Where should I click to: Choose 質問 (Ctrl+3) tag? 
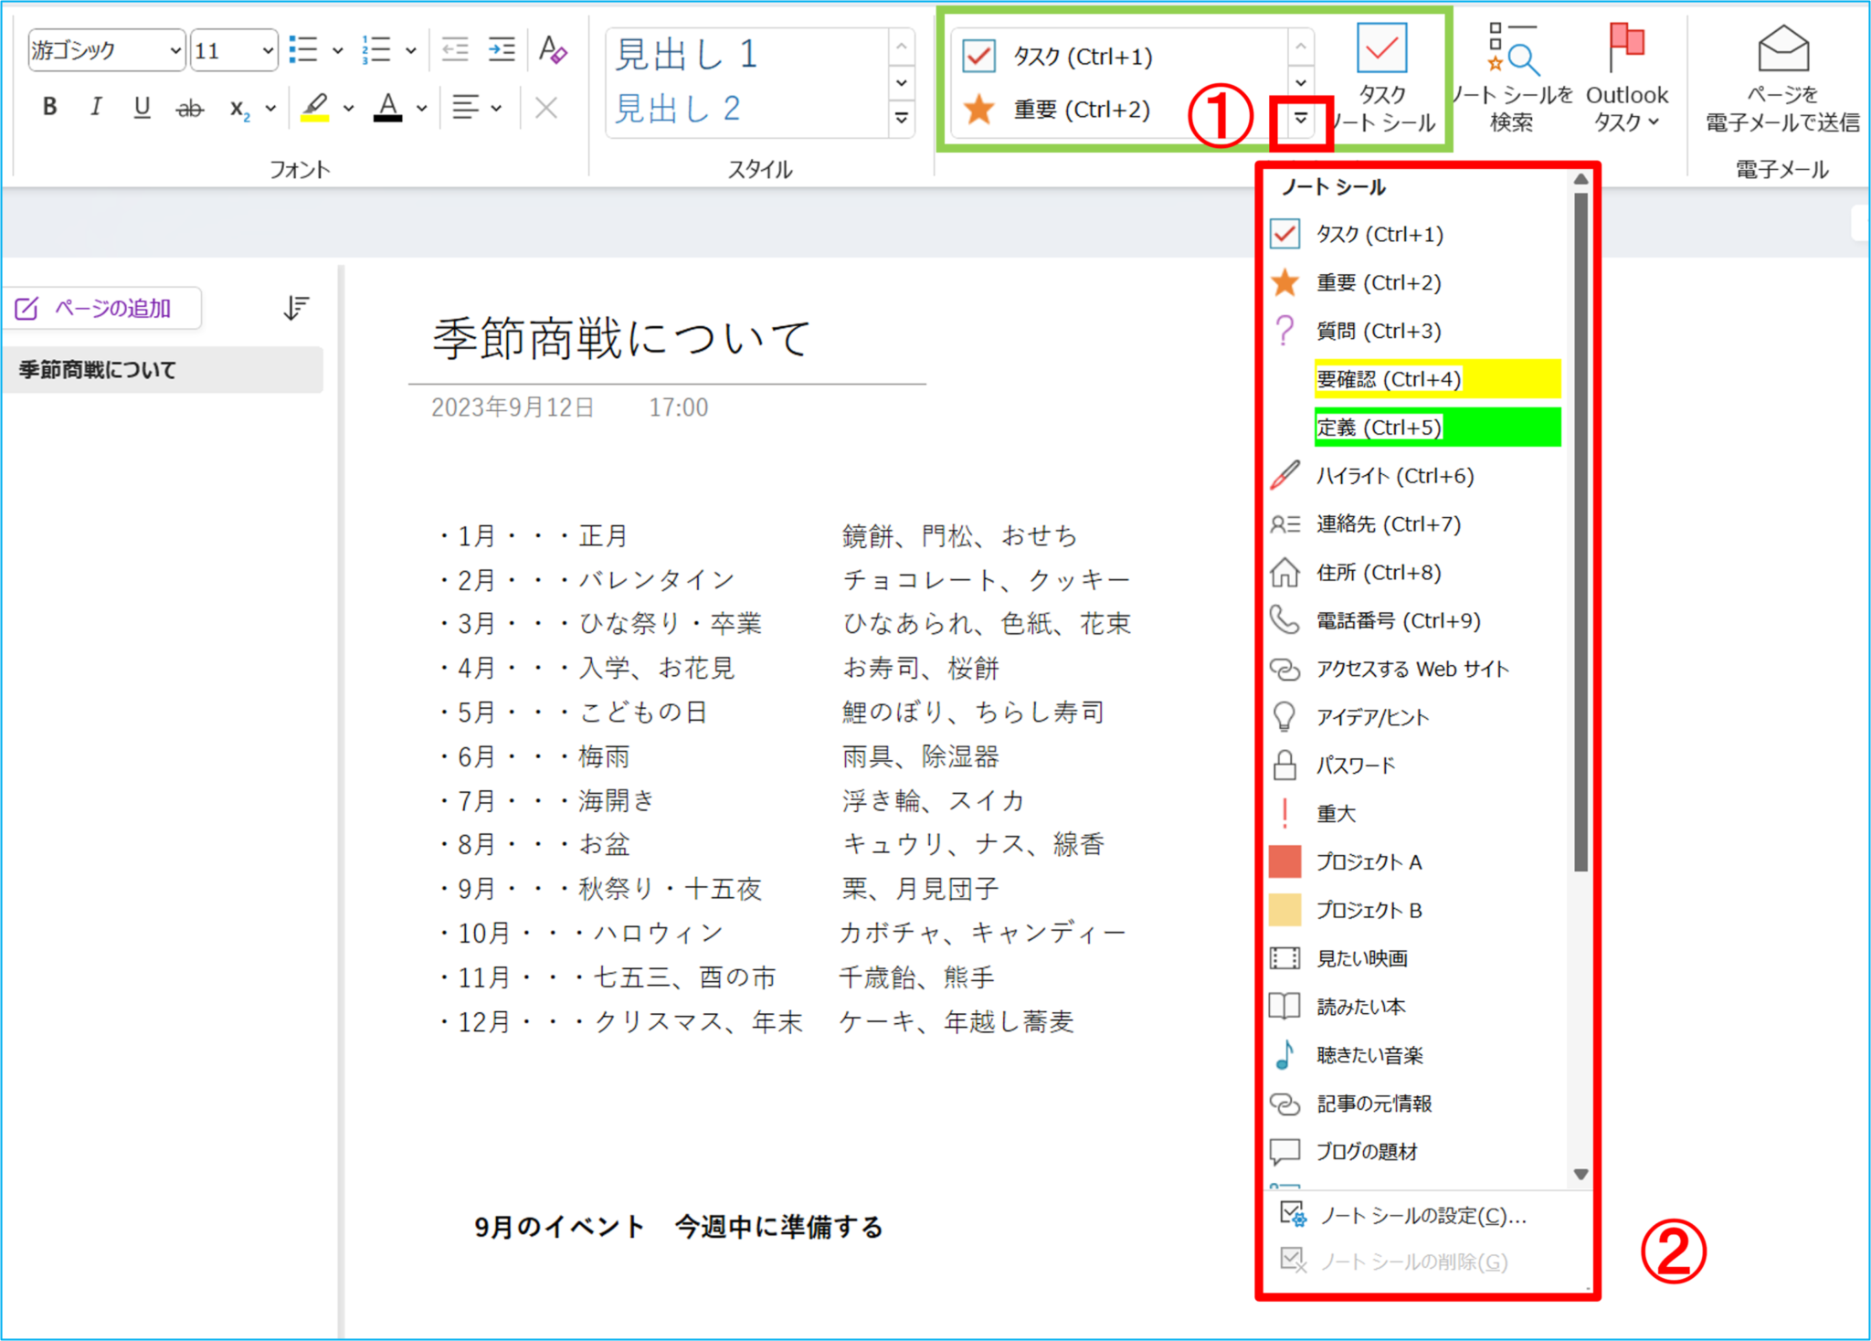(x=1416, y=331)
